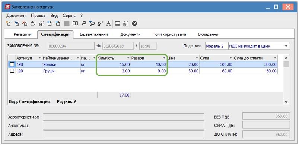Click the ДО СПЛАТИ total field
The image size is (299, 145).
pos(266,134)
